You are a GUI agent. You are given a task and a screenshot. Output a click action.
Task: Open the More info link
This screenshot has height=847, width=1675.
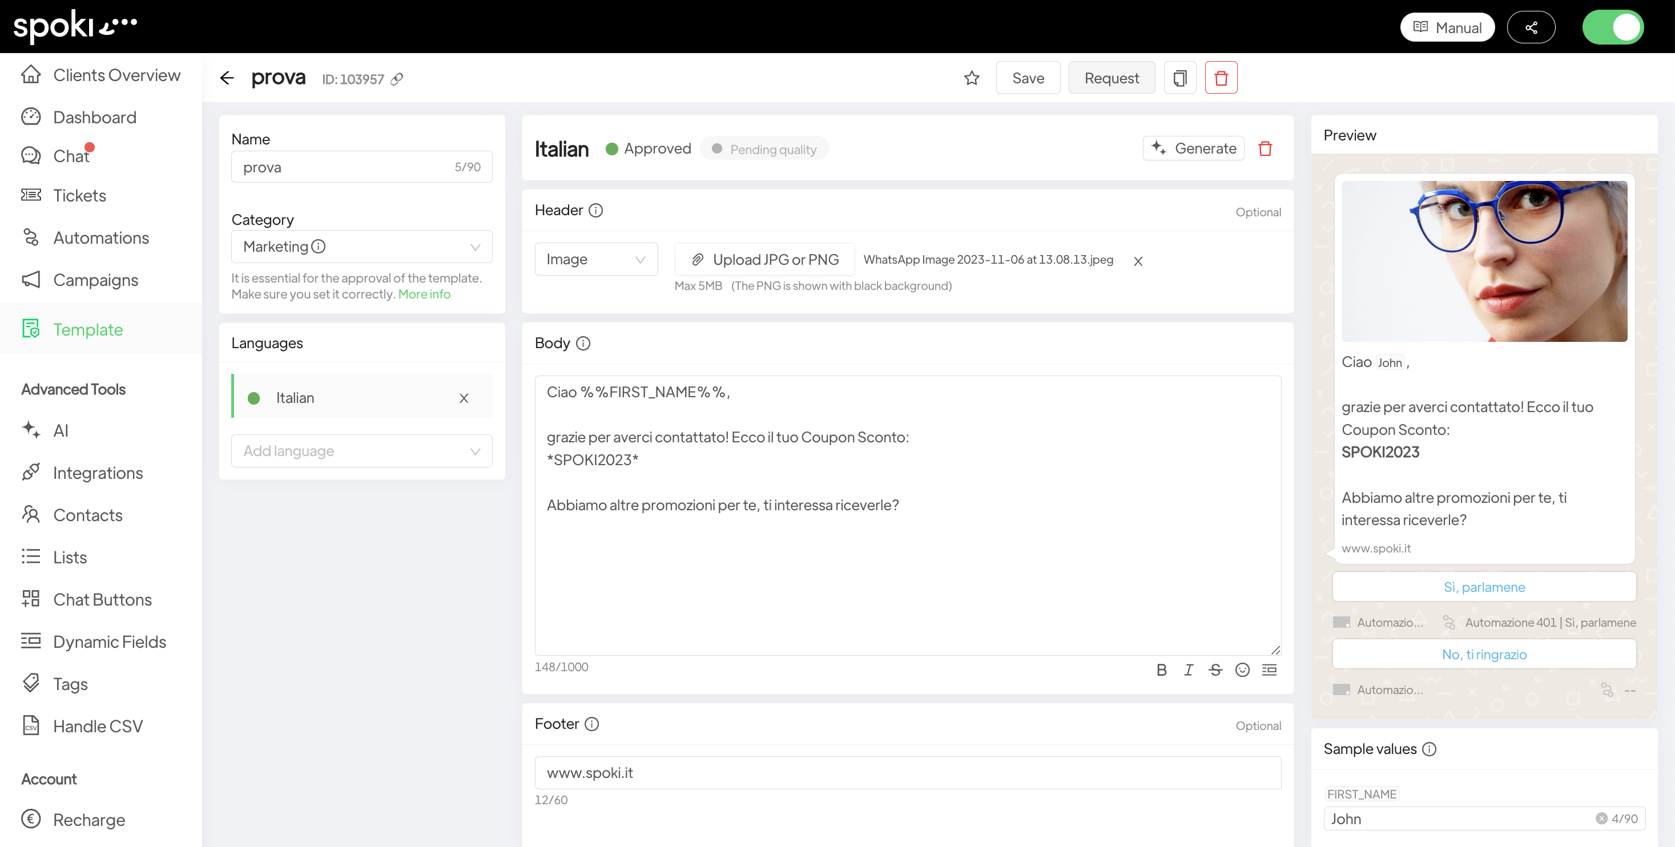coord(424,294)
